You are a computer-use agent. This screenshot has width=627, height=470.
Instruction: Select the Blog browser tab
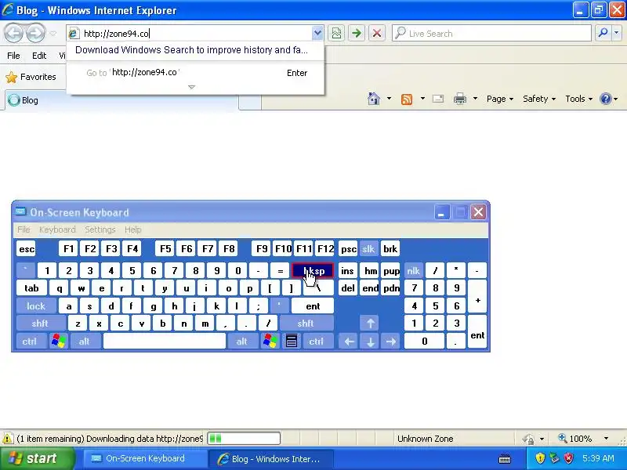121,100
